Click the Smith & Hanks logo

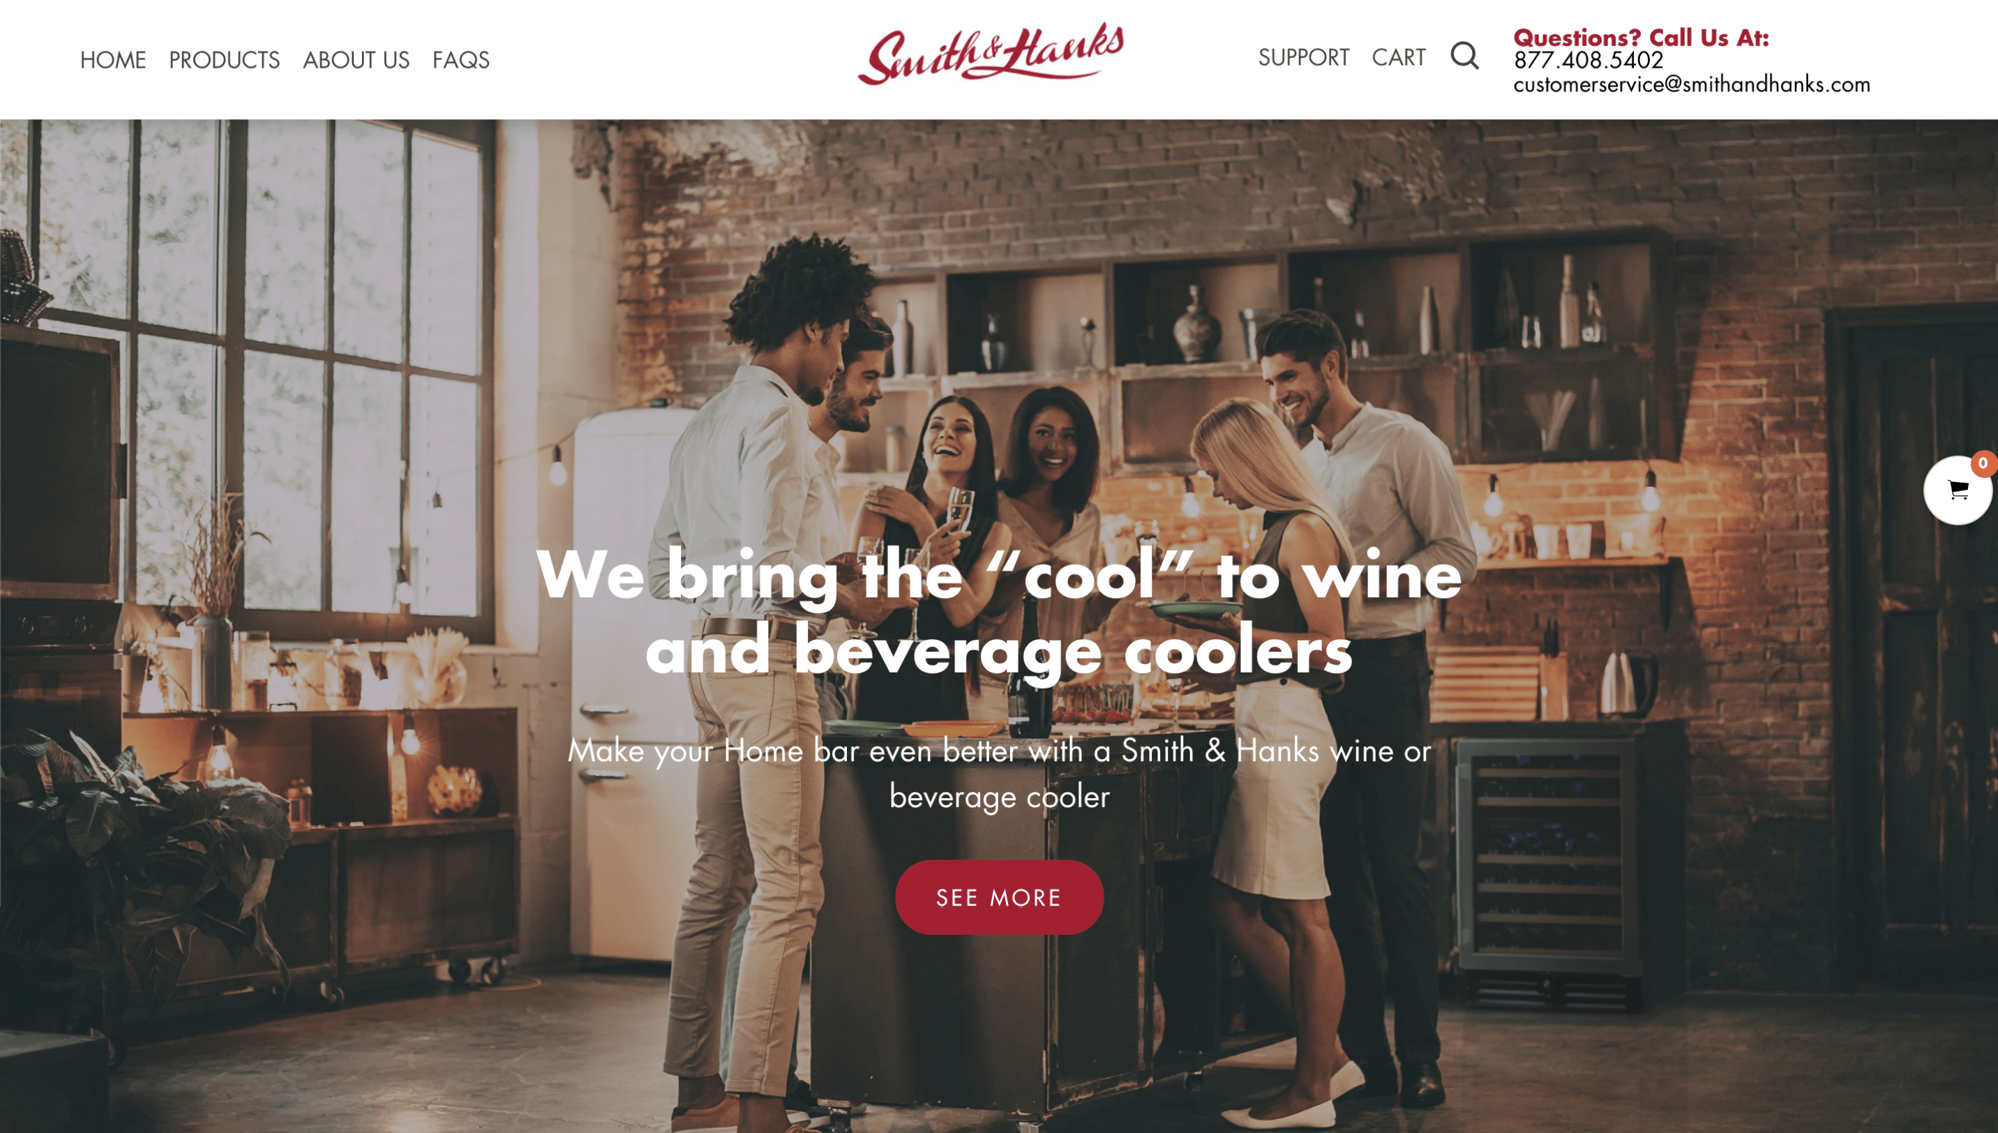991,54
